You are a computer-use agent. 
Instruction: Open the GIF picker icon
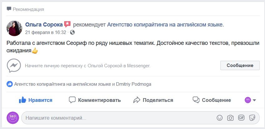click(x=241, y=118)
